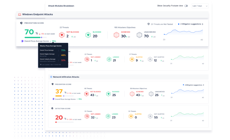The image size is (230, 140).
Task: Click the Windows Endpoint Attacks laptop icon
Action: coord(20,14)
